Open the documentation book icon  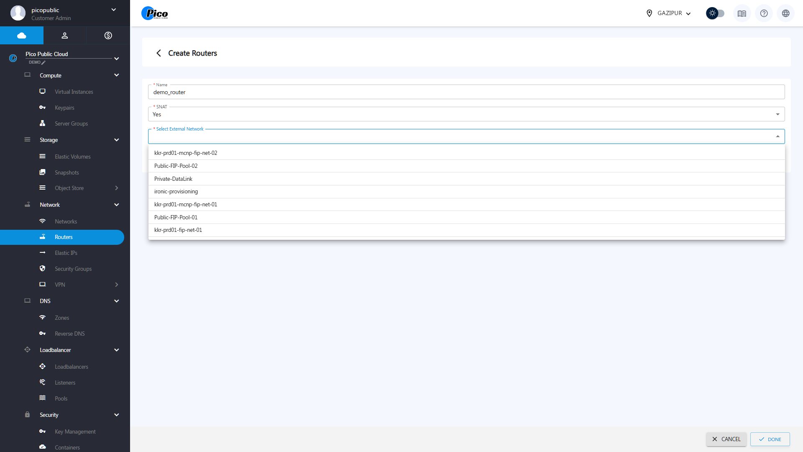(742, 13)
